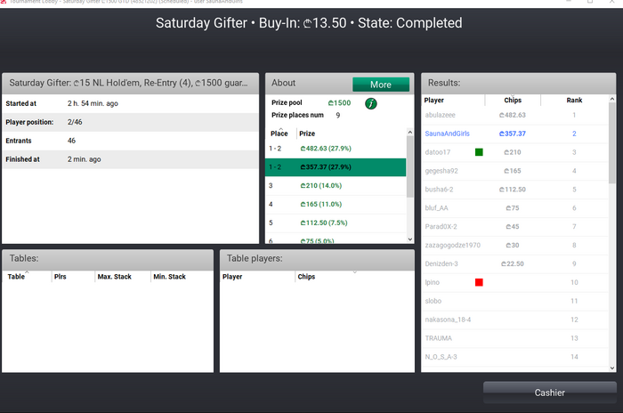
Task: Click the prize list scroll-down arrow
Action: [x=410, y=239]
